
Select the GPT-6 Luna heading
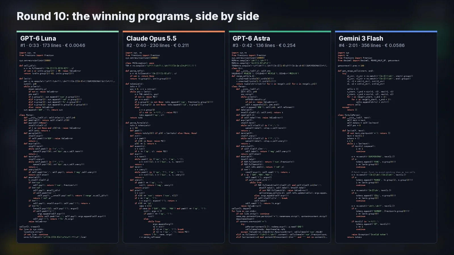(x=38, y=38)
